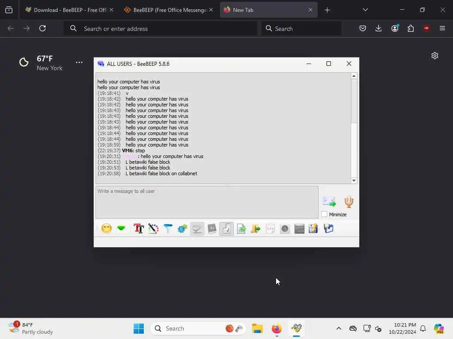Open the chat settings gears icon
The width and height of the screenshot is (453, 339).
[x=182, y=229]
